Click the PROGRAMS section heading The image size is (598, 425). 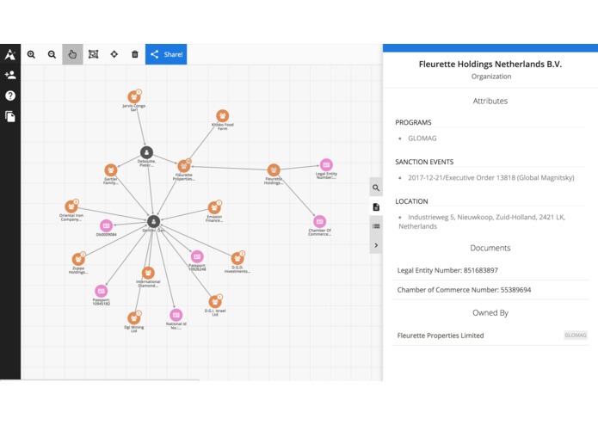tap(413, 122)
